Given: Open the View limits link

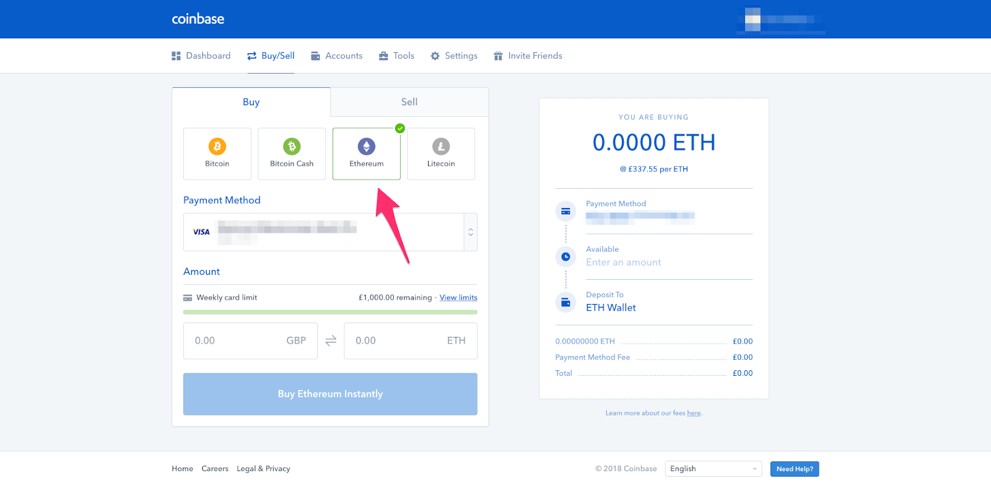Looking at the screenshot, I should (x=458, y=298).
